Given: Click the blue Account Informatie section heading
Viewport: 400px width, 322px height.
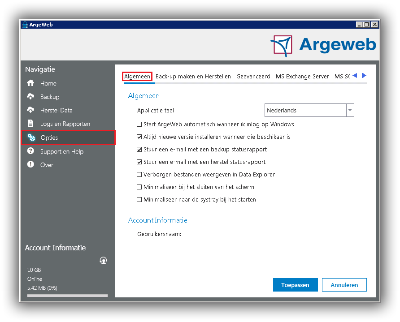Looking at the screenshot, I should [158, 220].
